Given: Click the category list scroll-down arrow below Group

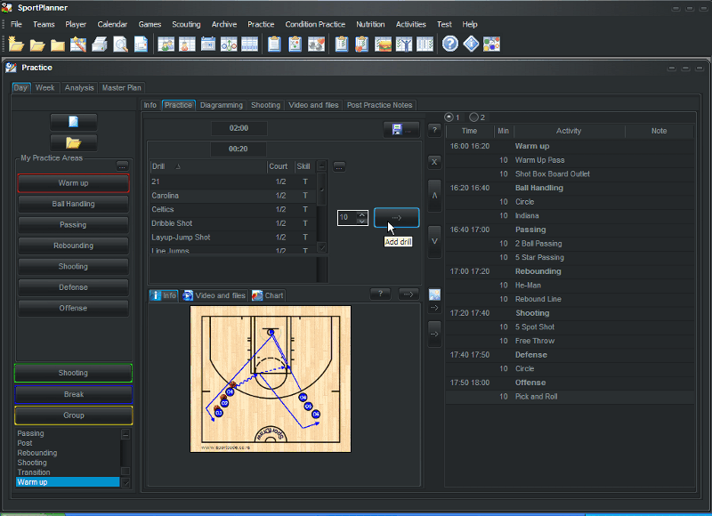Looking at the screenshot, I should pos(125,482).
